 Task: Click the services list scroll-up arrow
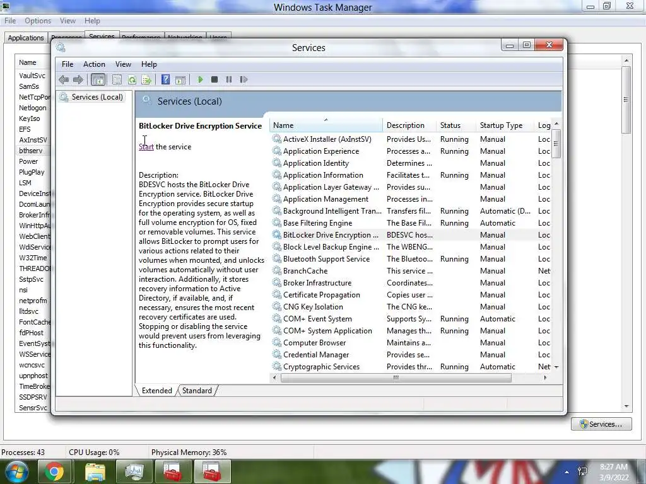click(556, 124)
